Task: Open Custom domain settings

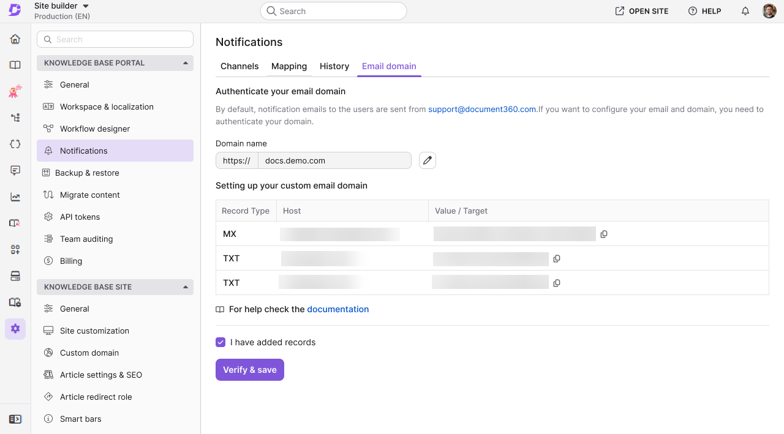Action: tap(115, 353)
